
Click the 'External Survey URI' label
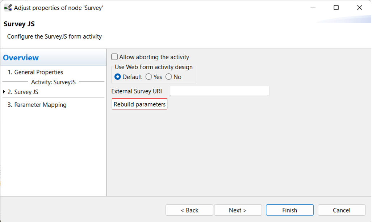137,91
